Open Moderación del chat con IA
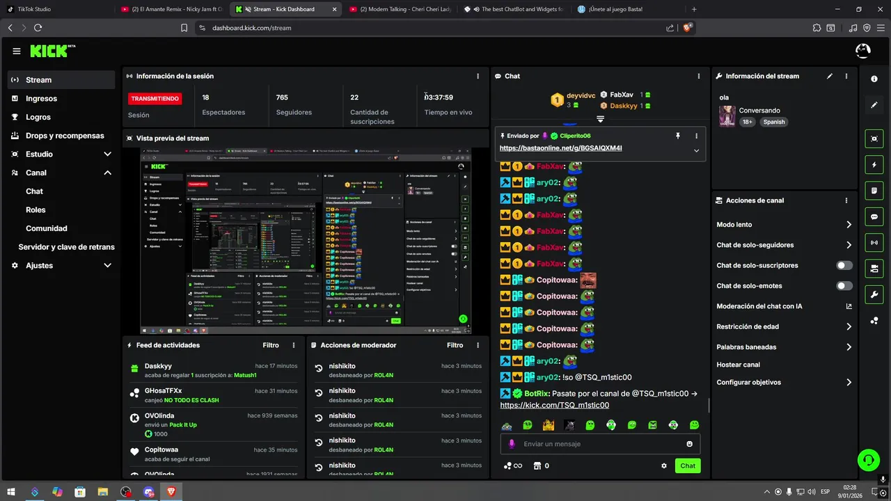The image size is (891, 501). click(784, 306)
